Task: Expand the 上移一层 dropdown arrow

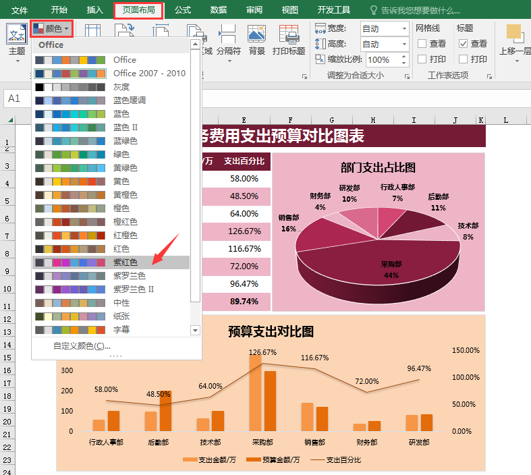Action: click(517, 61)
